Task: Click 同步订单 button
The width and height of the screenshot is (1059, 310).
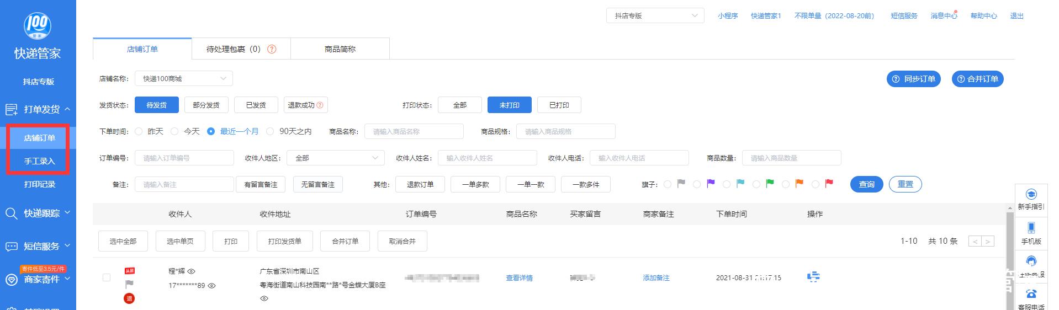Action: tap(913, 79)
